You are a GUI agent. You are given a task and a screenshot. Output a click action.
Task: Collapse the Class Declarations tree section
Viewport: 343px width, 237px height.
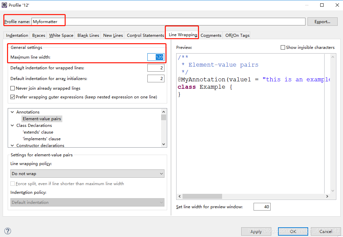[x=12, y=125]
